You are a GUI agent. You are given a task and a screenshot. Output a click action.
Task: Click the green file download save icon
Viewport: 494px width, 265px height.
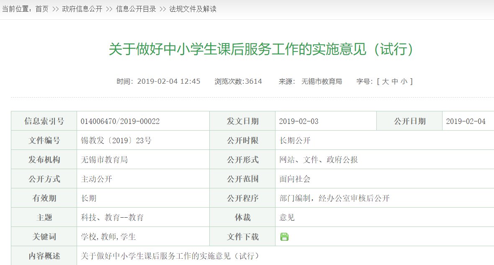(x=284, y=237)
